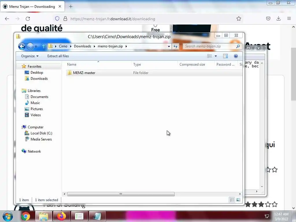
Task: Change the view with the view icon
Action: tap(209, 56)
